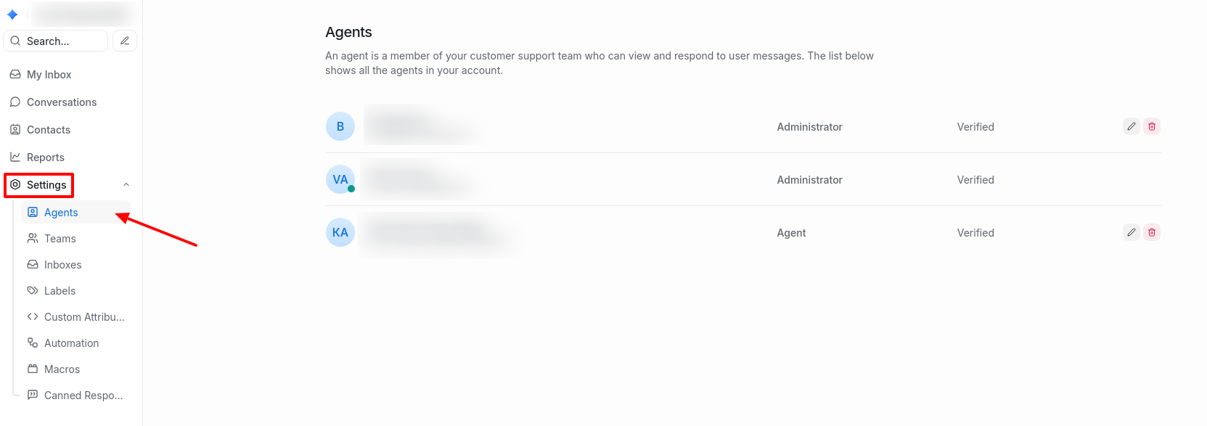Click the app logo in top left
The width and height of the screenshot is (1207, 426).
click(x=12, y=15)
